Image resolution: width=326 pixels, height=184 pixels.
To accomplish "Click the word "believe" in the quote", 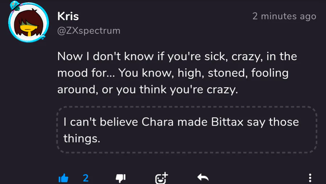I will coord(118,122).
